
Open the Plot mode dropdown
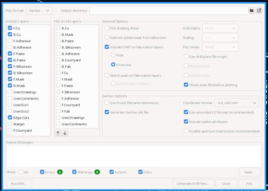tap(220, 47)
